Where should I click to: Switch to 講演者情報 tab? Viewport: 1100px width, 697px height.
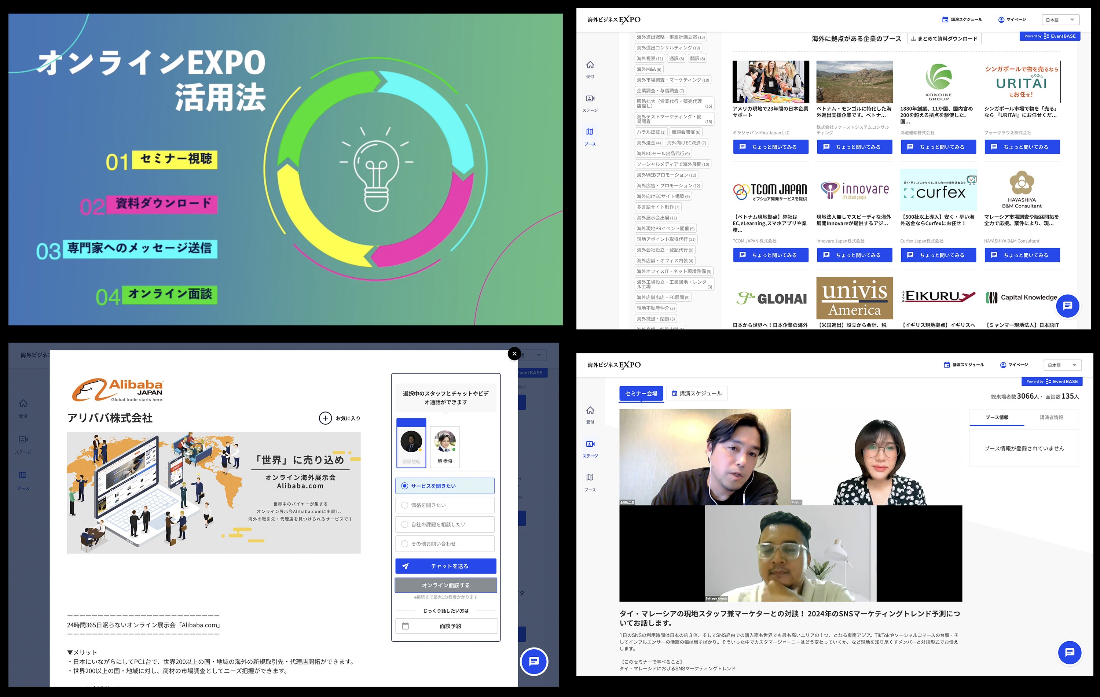point(1051,418)
